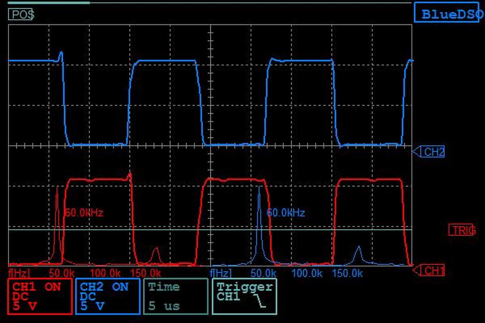The image size is (485, 323).
Task: Click the red 150.0k axis tick label
Action: (x=146, y=273)
